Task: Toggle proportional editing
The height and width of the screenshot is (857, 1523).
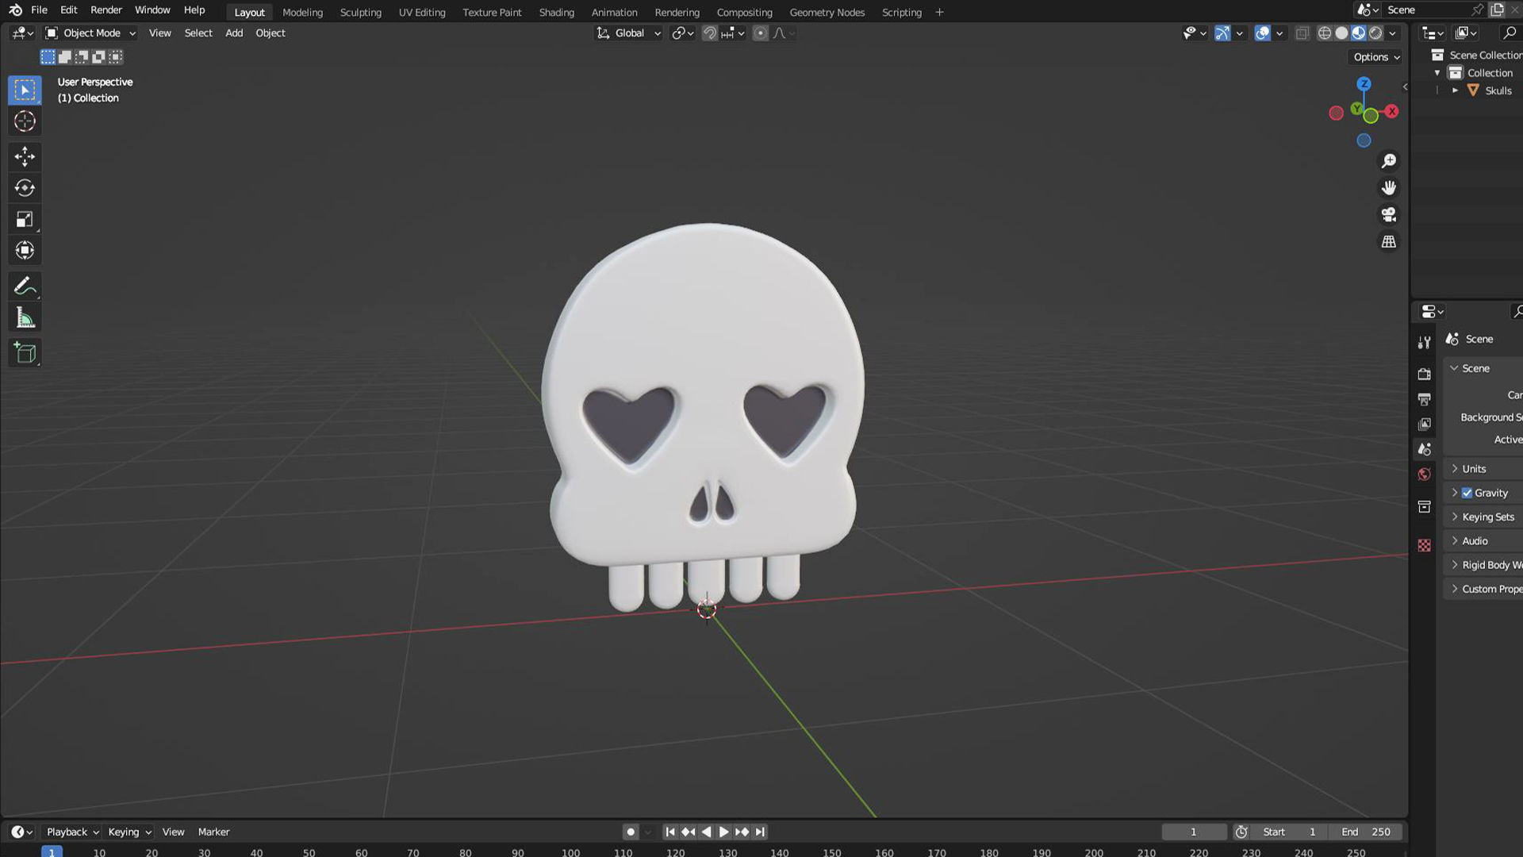Action: [x=760, y=33]
